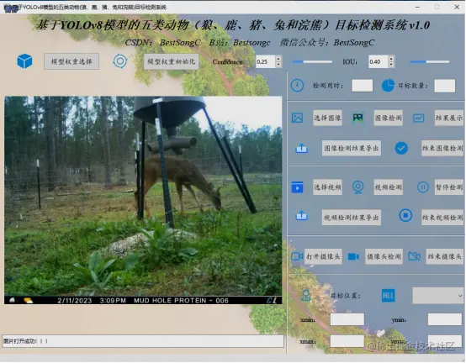
Task: Decrease IOU value with down arrow
Action: (391, 65)
